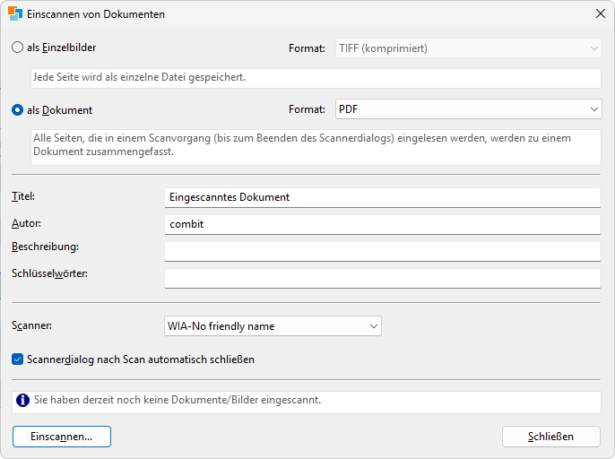
Task: Click the 'Sie haben derzeit noch keine' status message
Action: pos(178,401)
